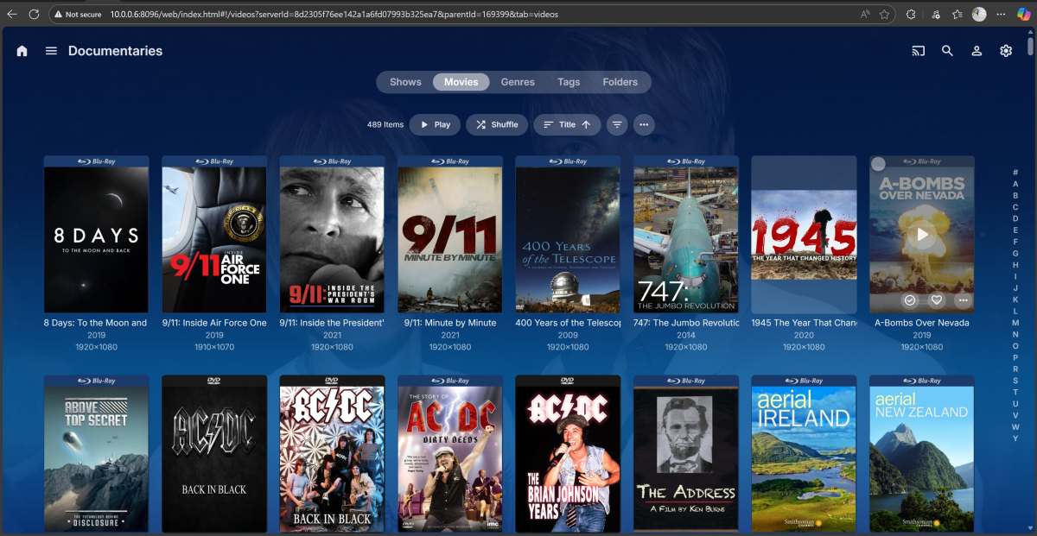Open the 1945 movie poster
The height and width of the screenshot is (536, 1037).
(804, 235)
